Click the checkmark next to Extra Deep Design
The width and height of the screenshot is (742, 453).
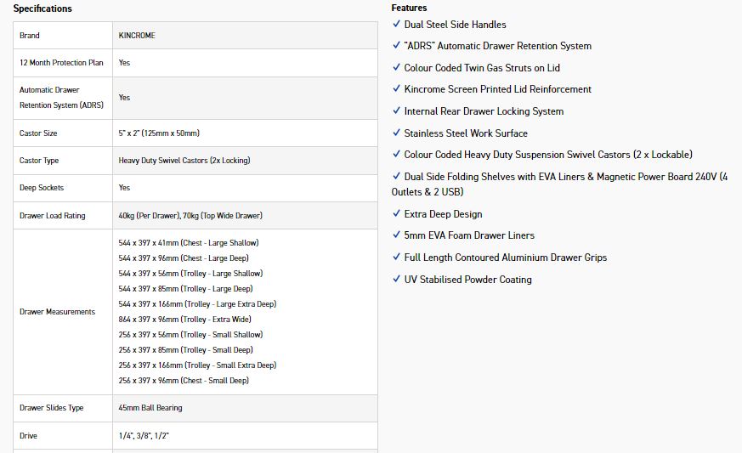pos(396,213)
